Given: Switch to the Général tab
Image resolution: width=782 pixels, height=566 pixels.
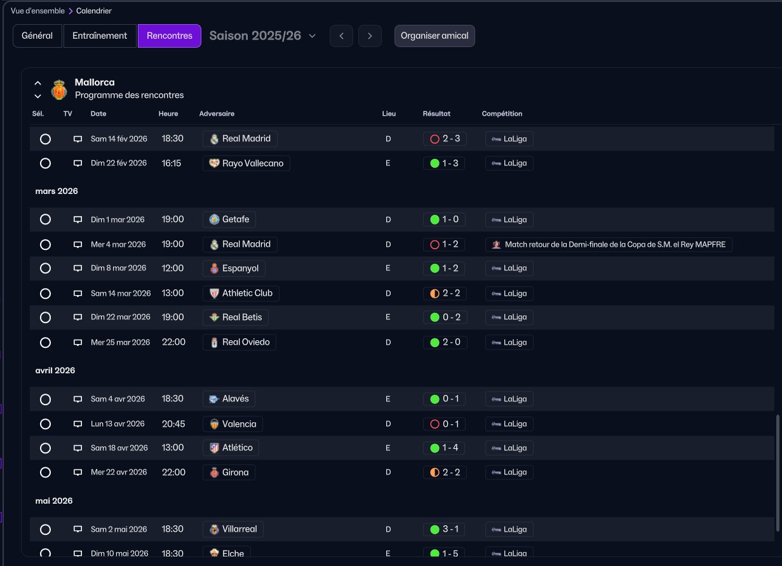Looking at the screenshot, I should click(x=37, y=36).
